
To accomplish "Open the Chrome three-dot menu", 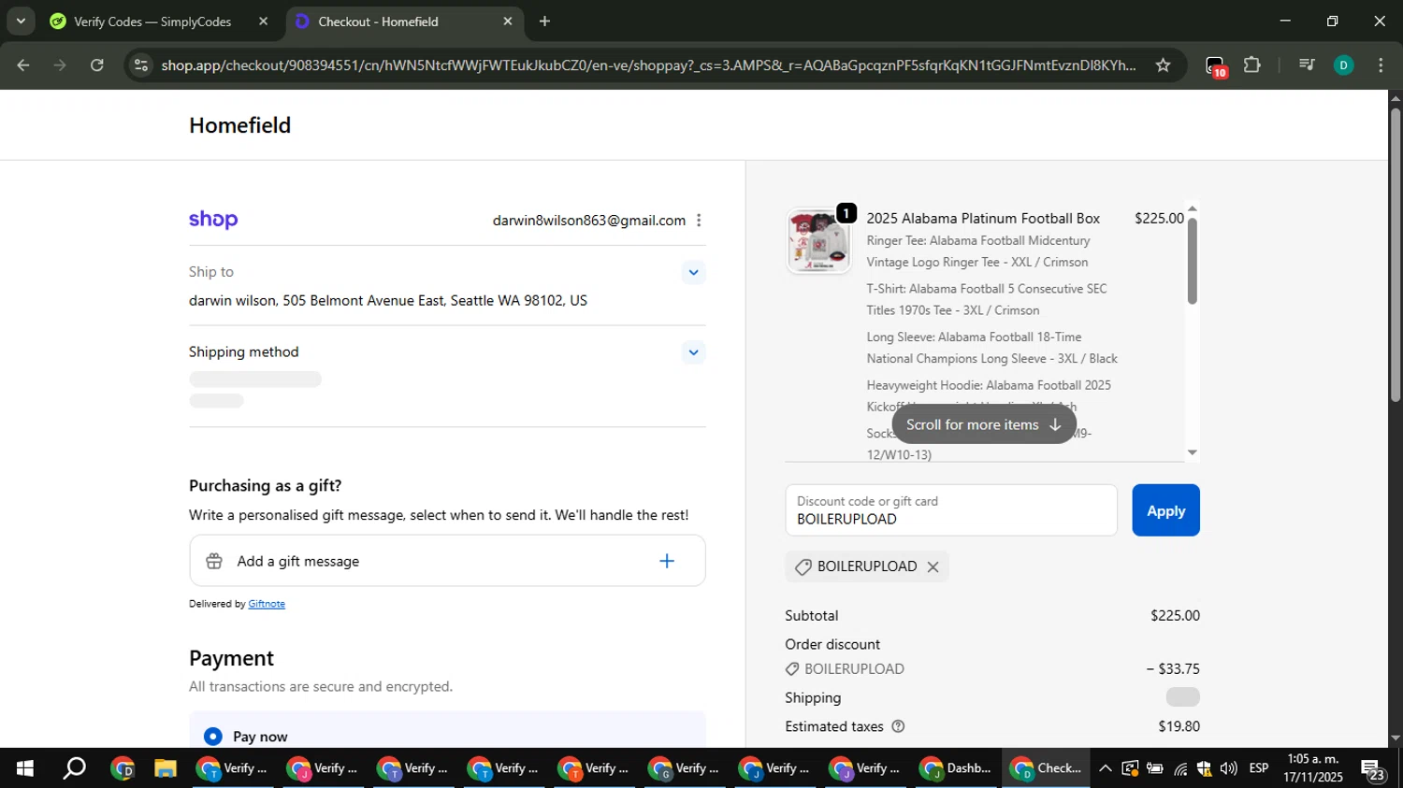I will click(x=1381, y=65).
